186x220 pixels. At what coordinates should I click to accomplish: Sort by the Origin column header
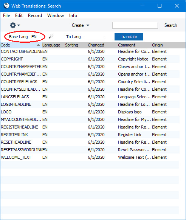(x=157, y=45)
